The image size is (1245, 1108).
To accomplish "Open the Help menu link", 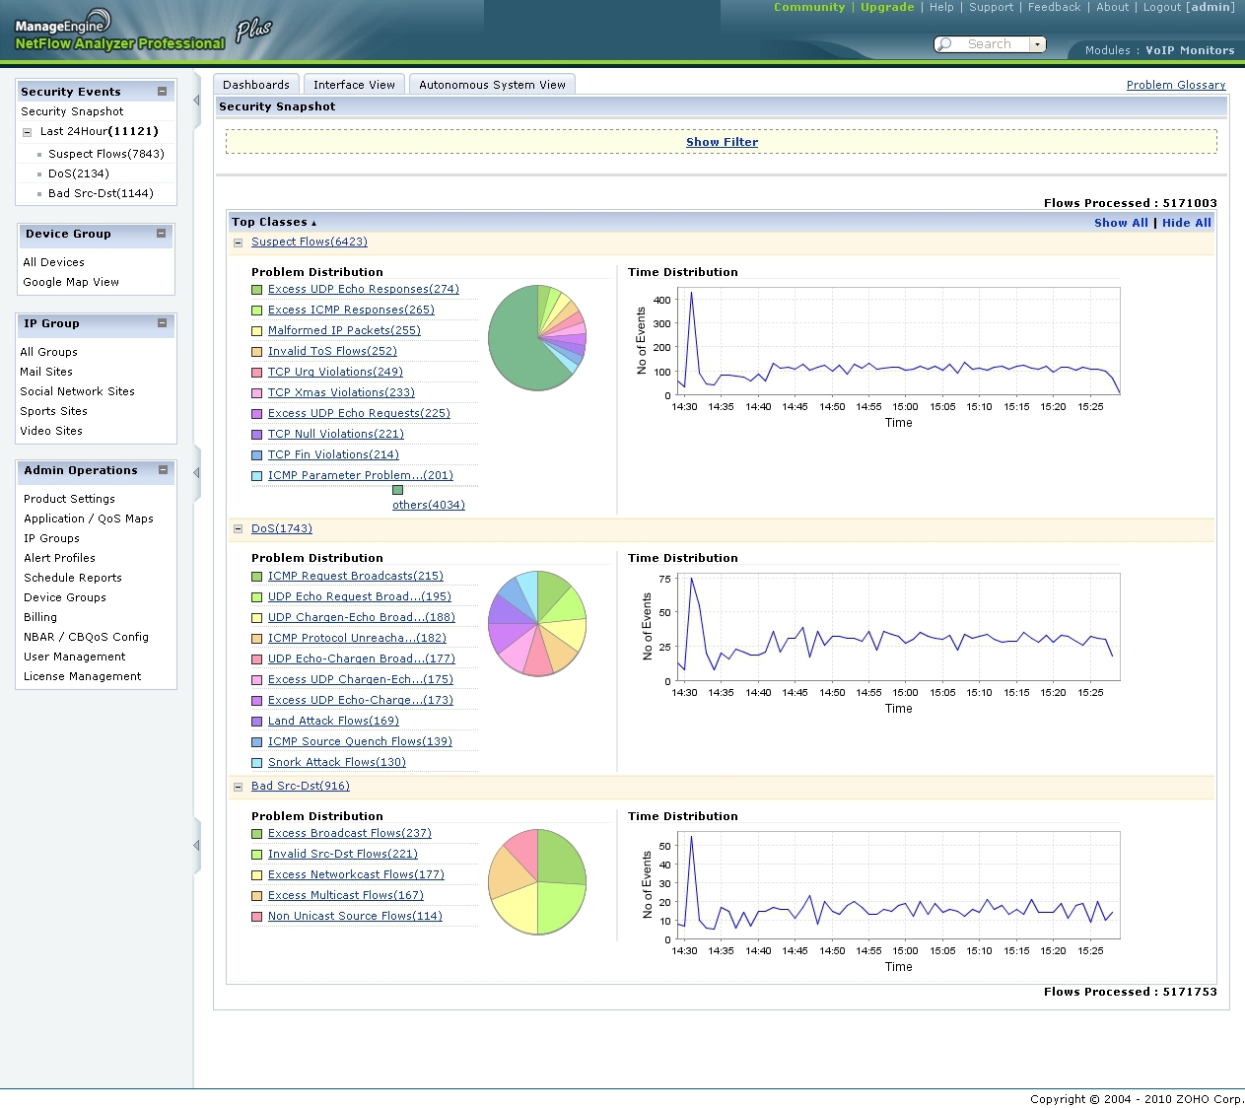I will pyautogui.click(x=941, y=7).
